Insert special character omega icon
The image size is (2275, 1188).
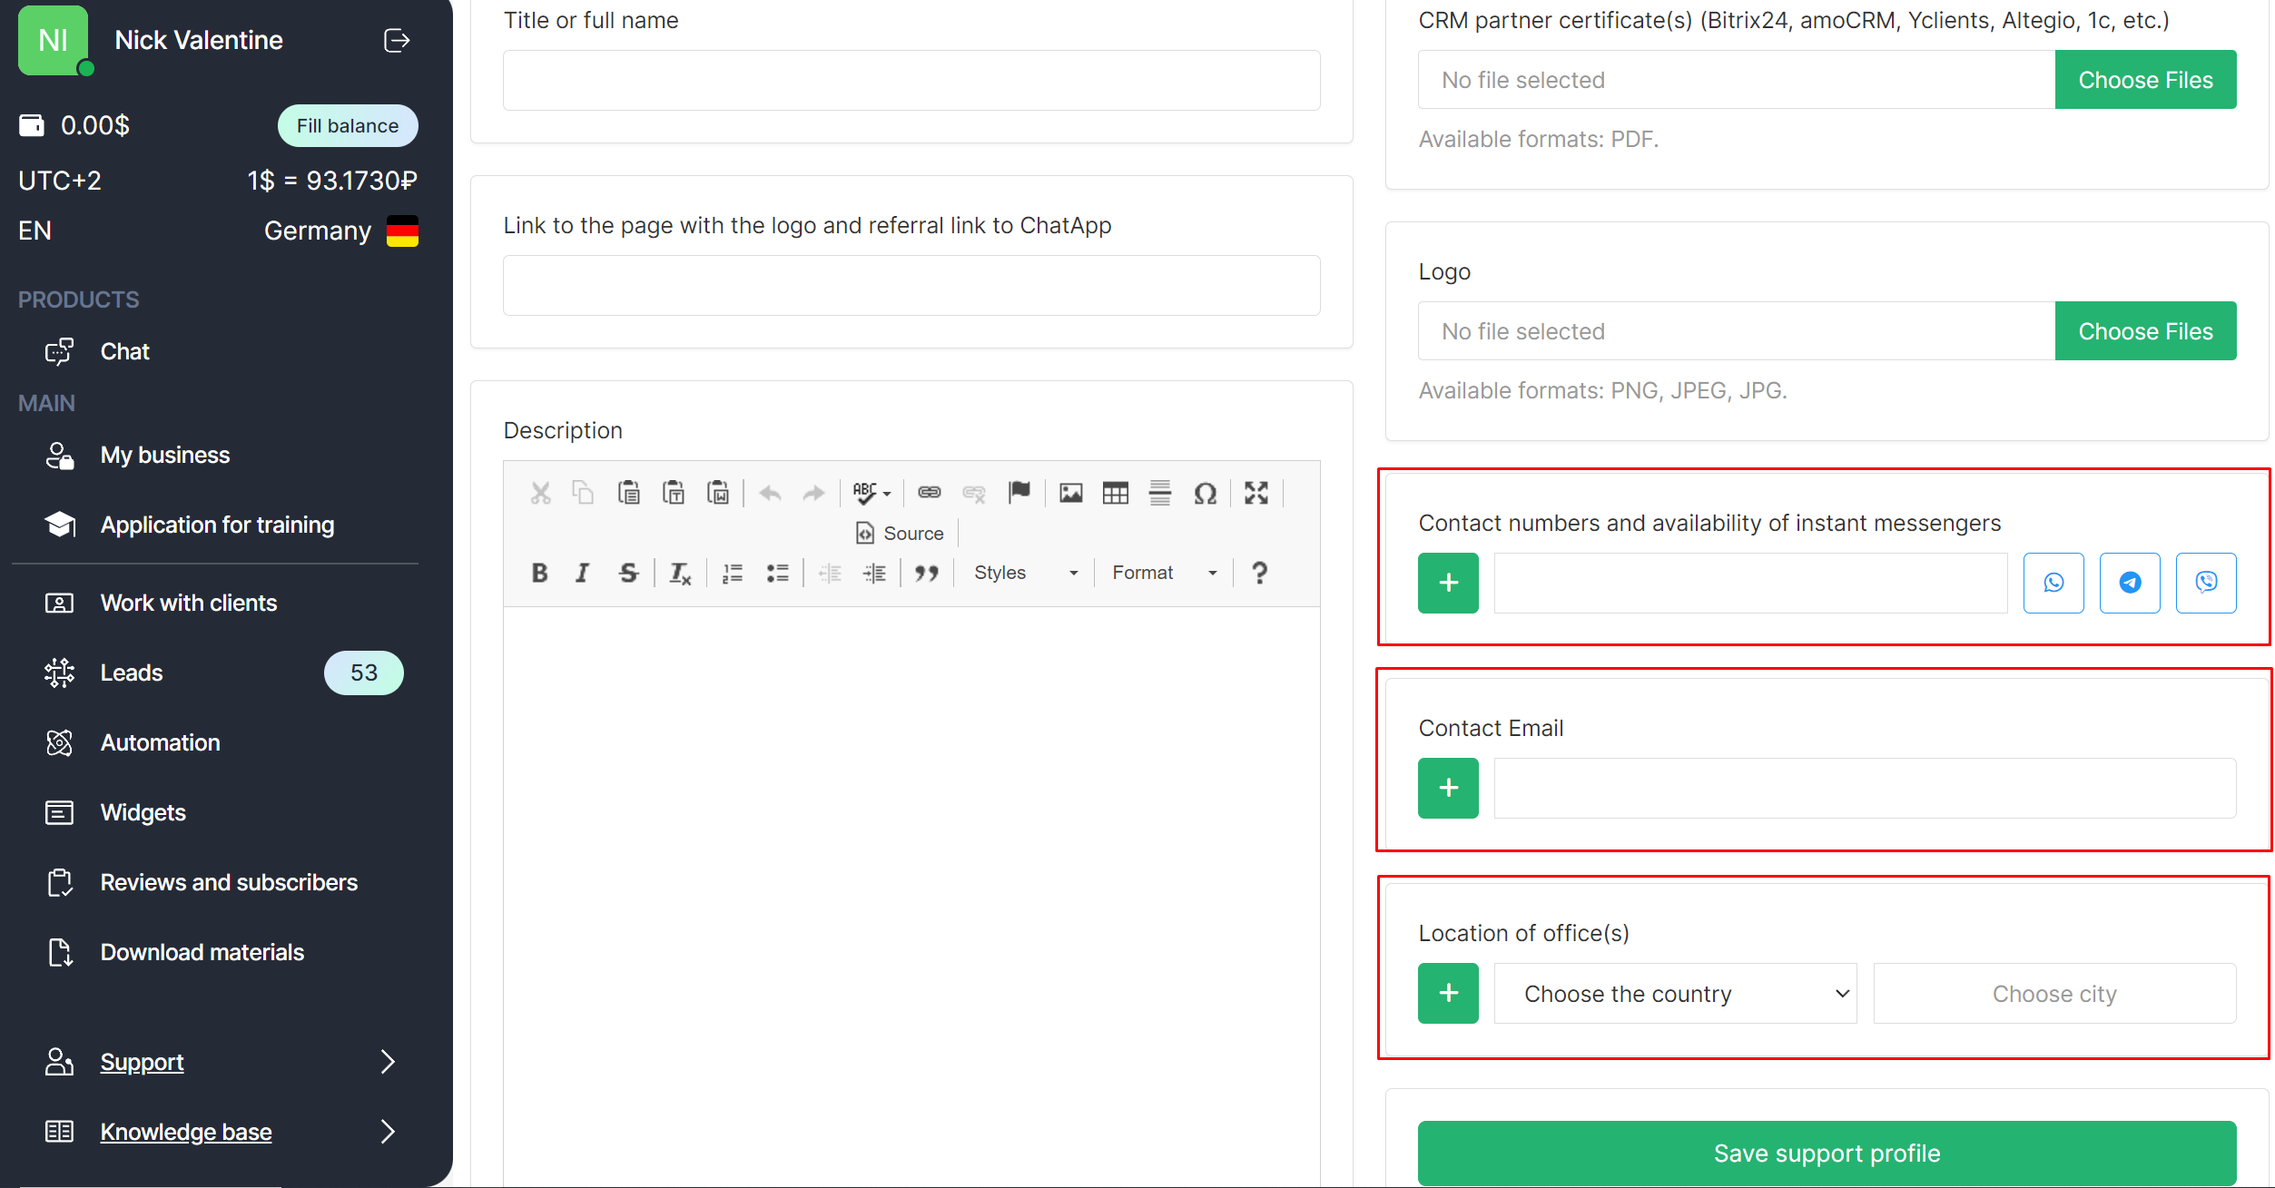click(1205, 493)
